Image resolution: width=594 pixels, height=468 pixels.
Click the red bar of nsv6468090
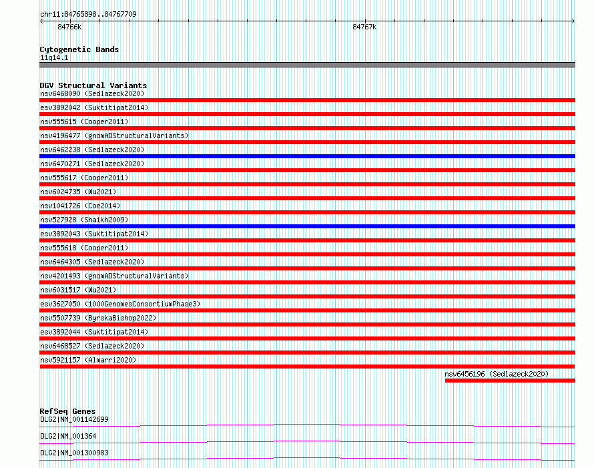pyautogui.click(x=307, y=100)
